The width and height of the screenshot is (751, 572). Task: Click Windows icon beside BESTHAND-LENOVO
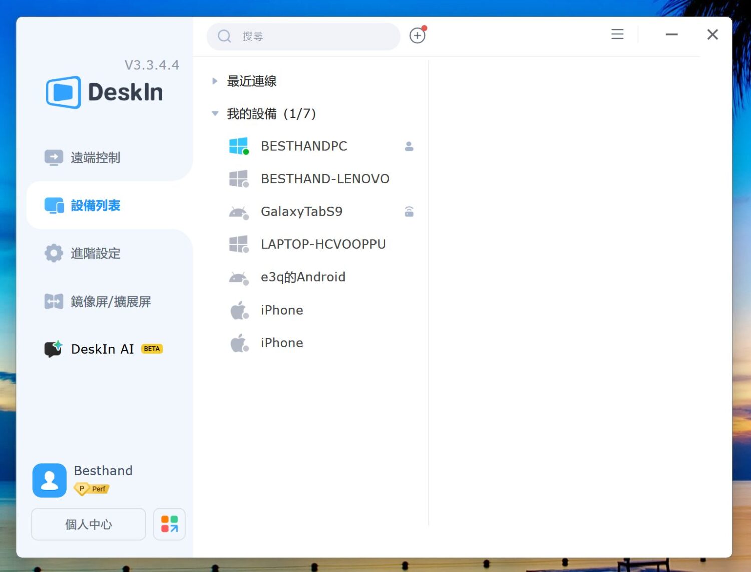coord(239,179)
